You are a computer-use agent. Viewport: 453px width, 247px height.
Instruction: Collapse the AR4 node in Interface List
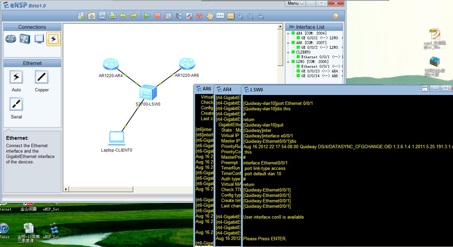288,33
